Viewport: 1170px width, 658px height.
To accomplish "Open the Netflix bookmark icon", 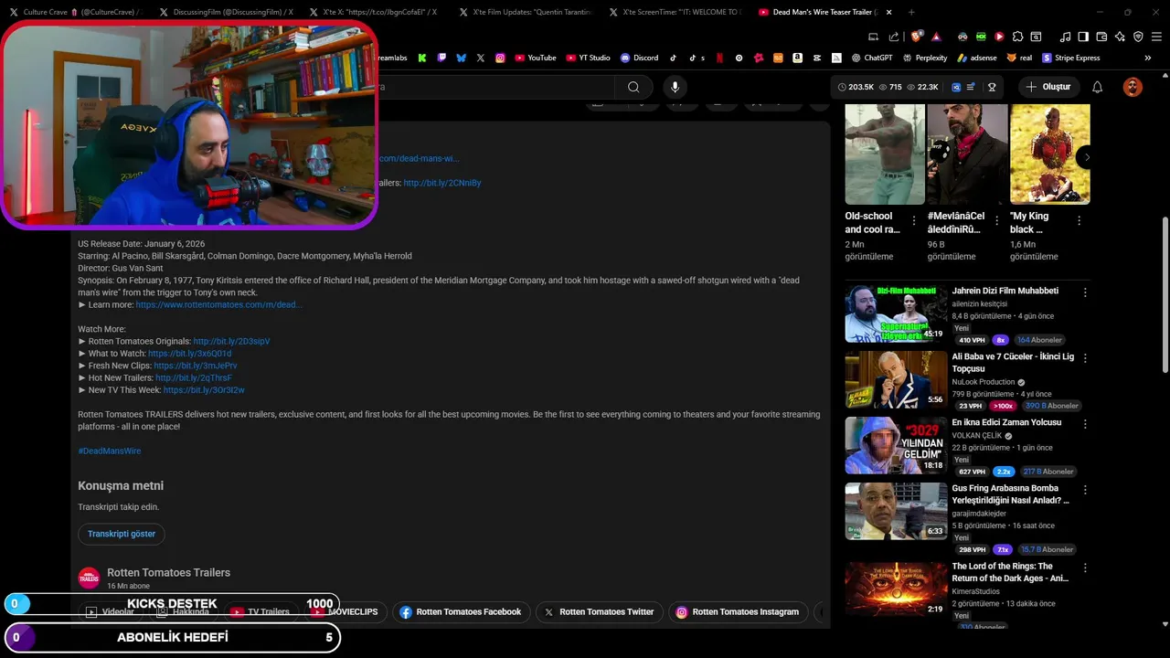I will coord(719,58).
